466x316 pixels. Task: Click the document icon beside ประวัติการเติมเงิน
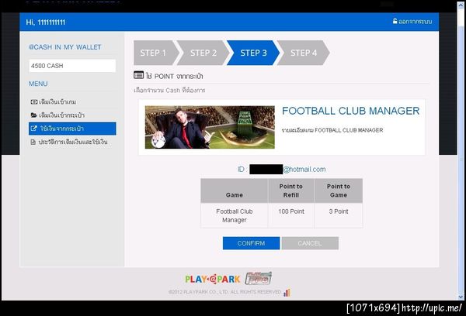(x=33, y=142)
